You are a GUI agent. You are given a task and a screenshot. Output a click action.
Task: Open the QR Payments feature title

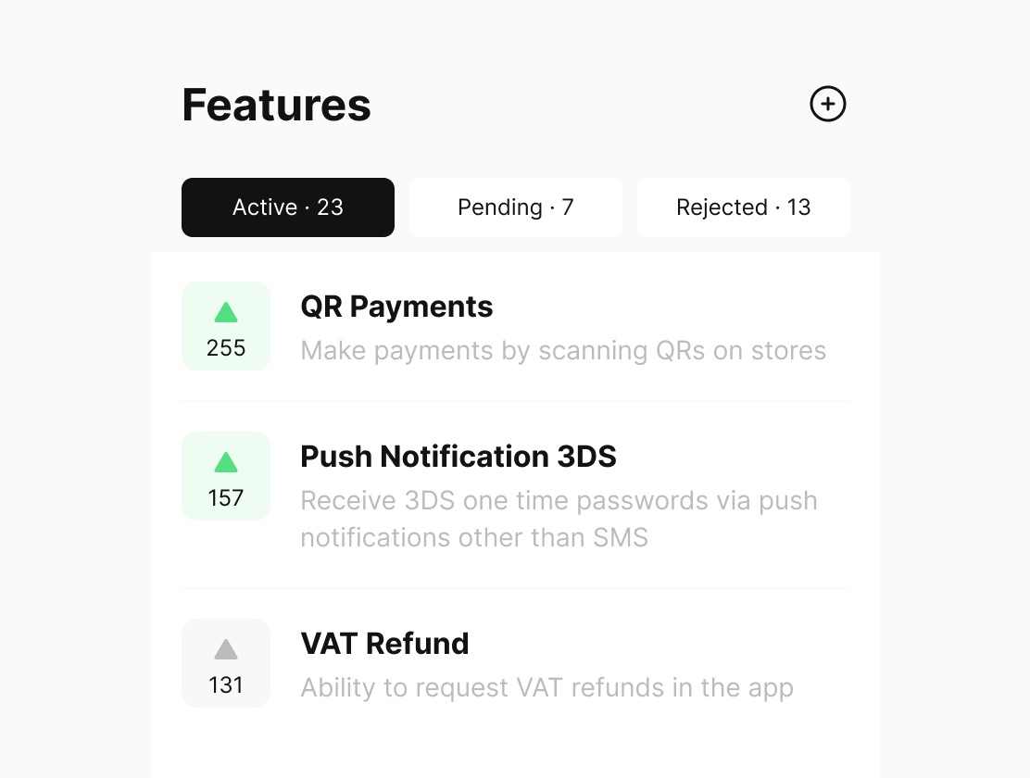click(x=396, y=307)
